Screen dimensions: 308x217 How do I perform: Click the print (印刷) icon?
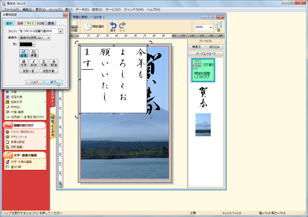[x=74, y=26]
